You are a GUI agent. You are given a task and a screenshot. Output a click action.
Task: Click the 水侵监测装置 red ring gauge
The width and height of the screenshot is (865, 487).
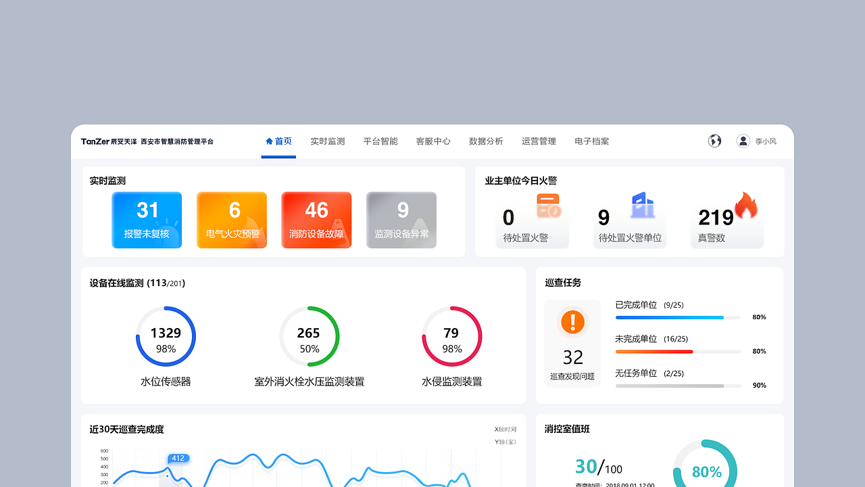coord(452,336)
